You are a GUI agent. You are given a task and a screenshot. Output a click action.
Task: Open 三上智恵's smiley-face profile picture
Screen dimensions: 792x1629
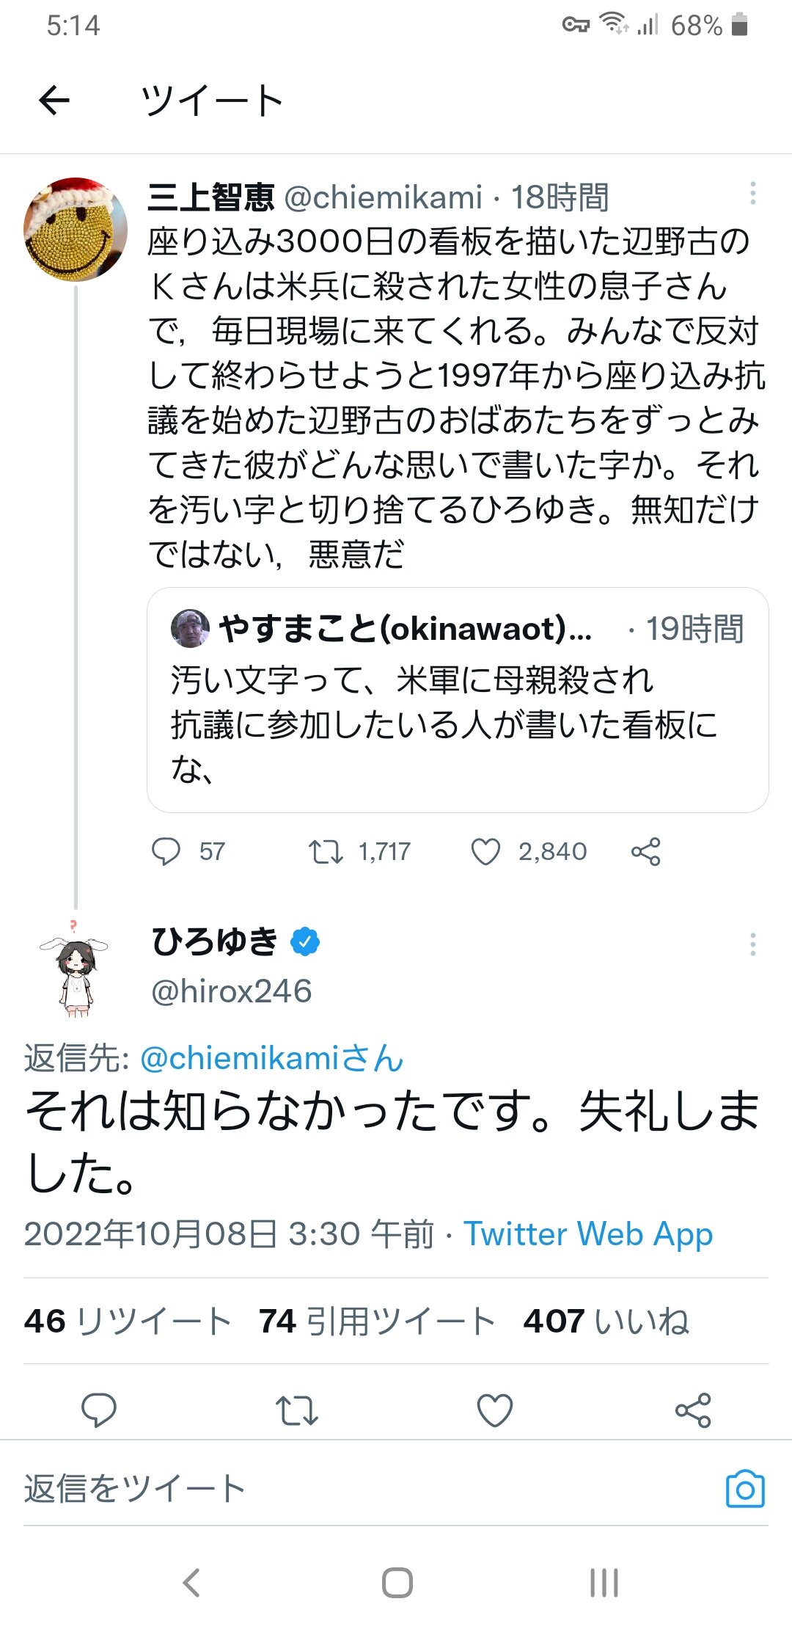tap(75, 229)
